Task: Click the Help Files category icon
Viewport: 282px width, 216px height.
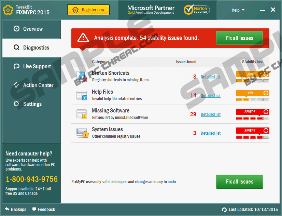Action: click(x=82, y=95)
